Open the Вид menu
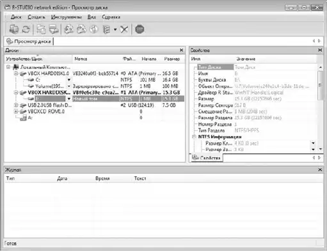327x251 pixels. (92, 17)
